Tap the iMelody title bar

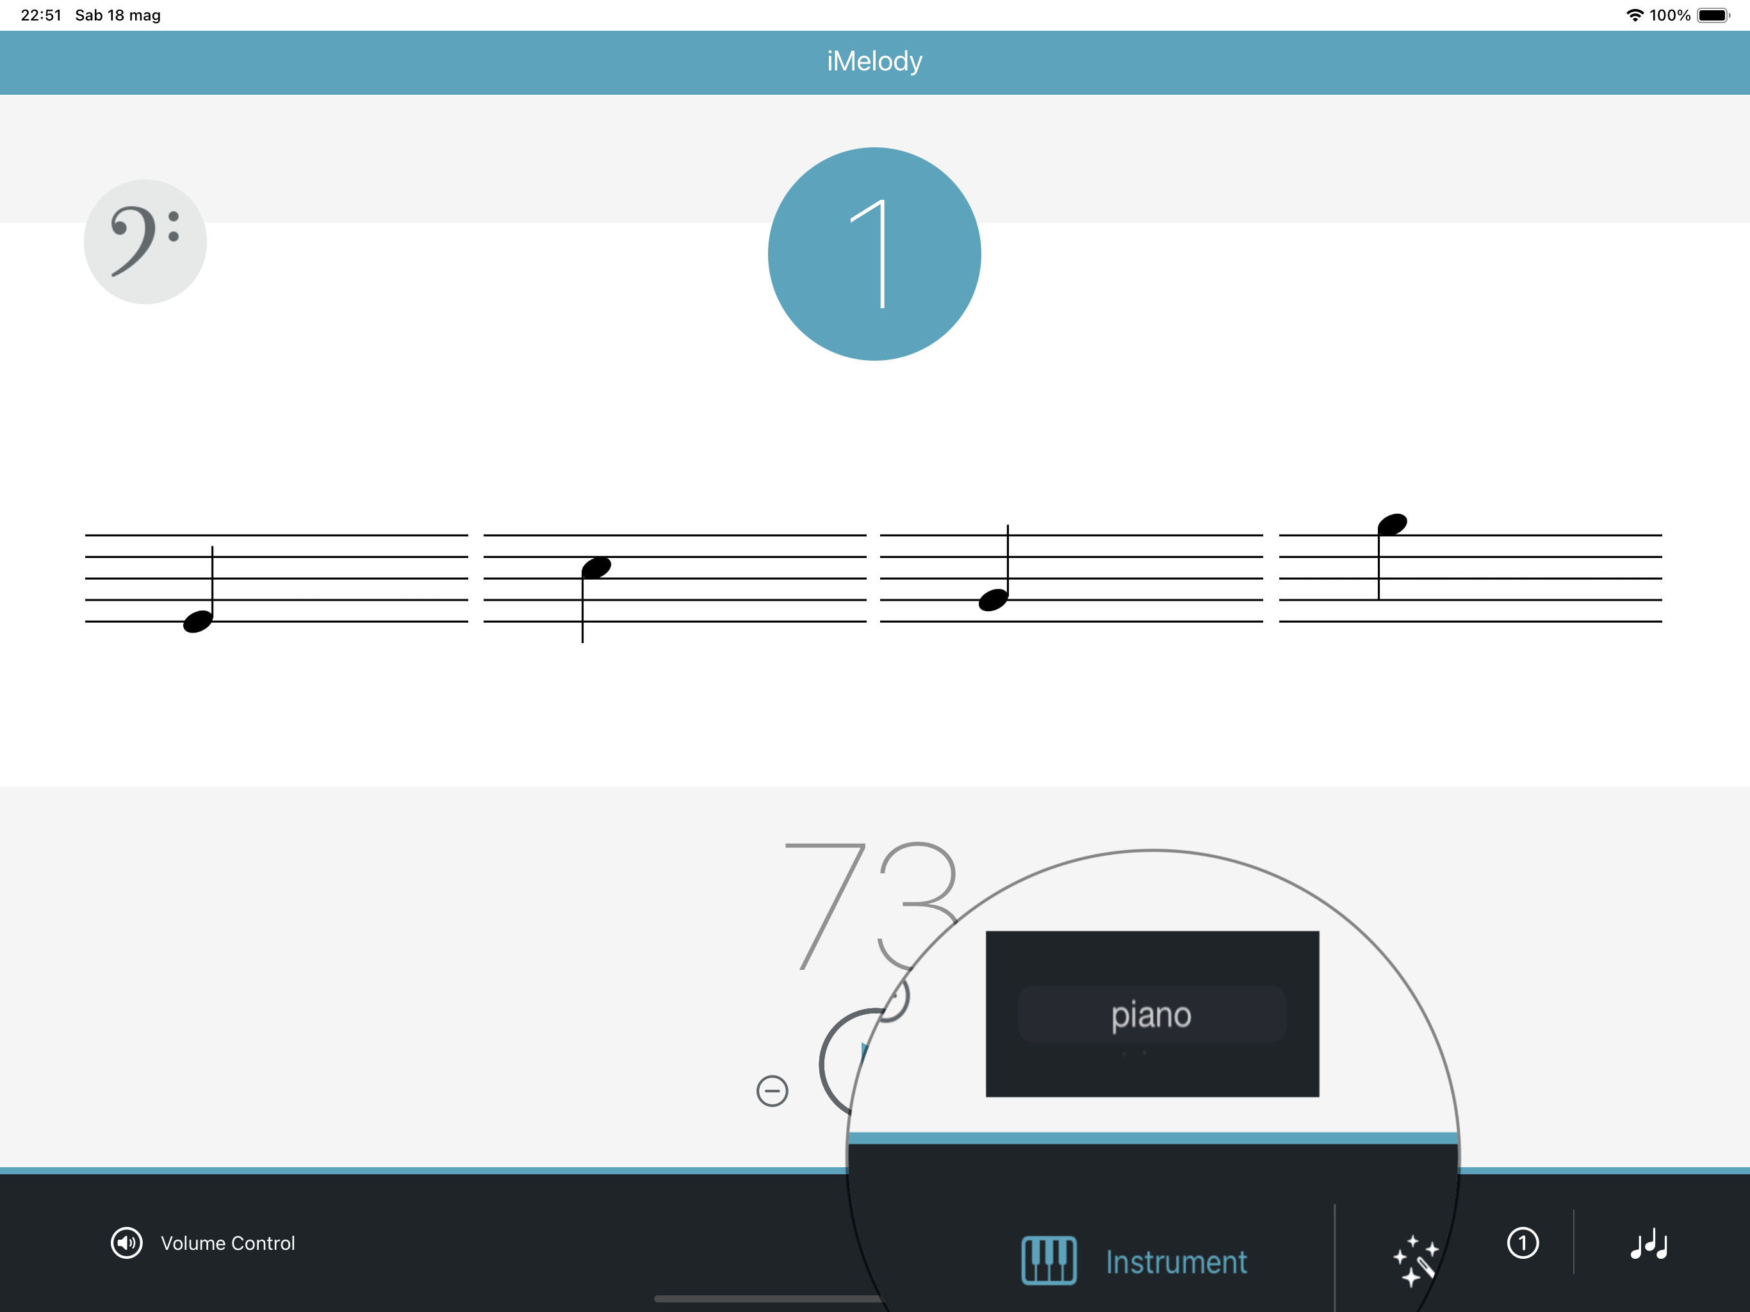click(875, 61)
